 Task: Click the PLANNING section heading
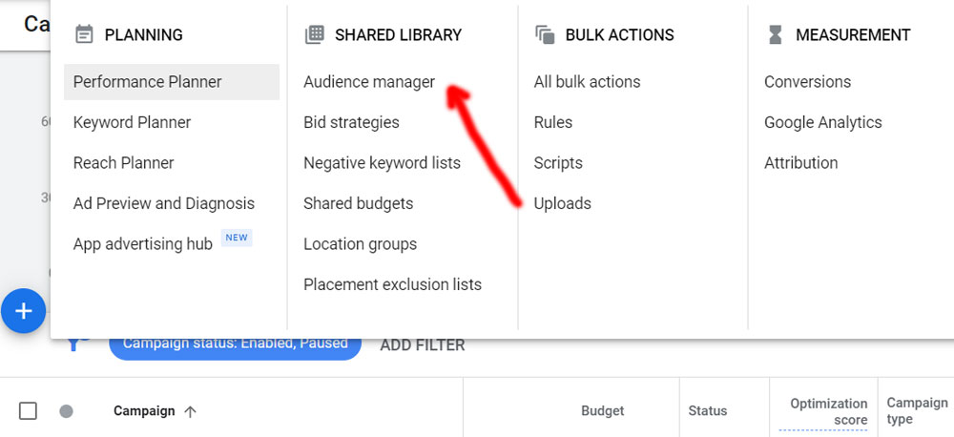click(144, 34)
